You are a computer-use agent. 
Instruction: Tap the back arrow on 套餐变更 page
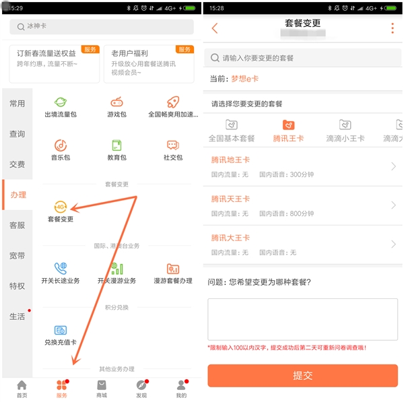click(x=215, y=28)
